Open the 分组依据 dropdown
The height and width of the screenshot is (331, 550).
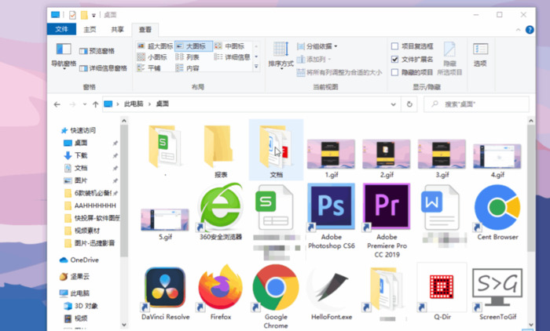point(317,45)
